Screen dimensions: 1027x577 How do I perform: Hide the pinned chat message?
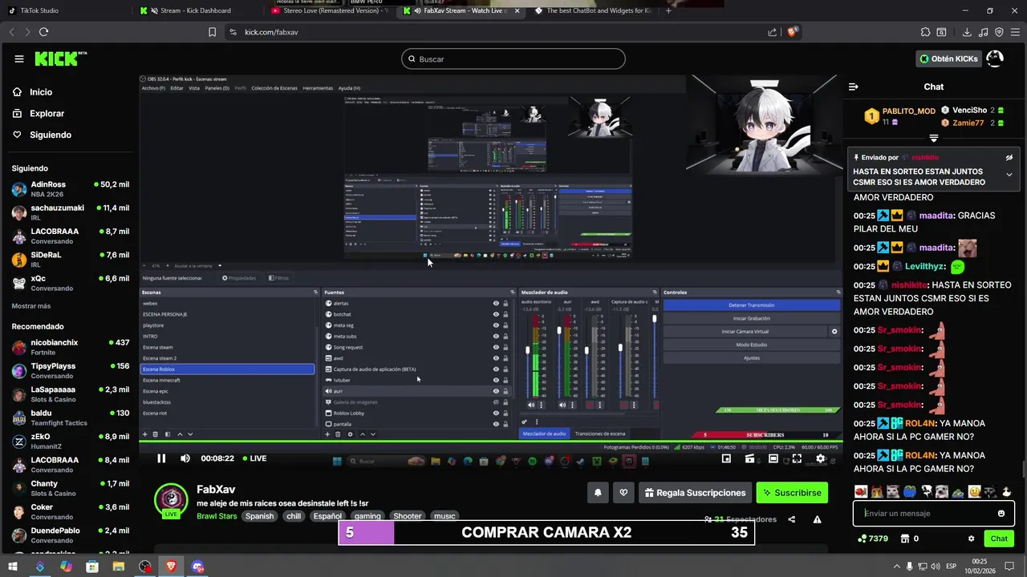[x=1009, y=158]
